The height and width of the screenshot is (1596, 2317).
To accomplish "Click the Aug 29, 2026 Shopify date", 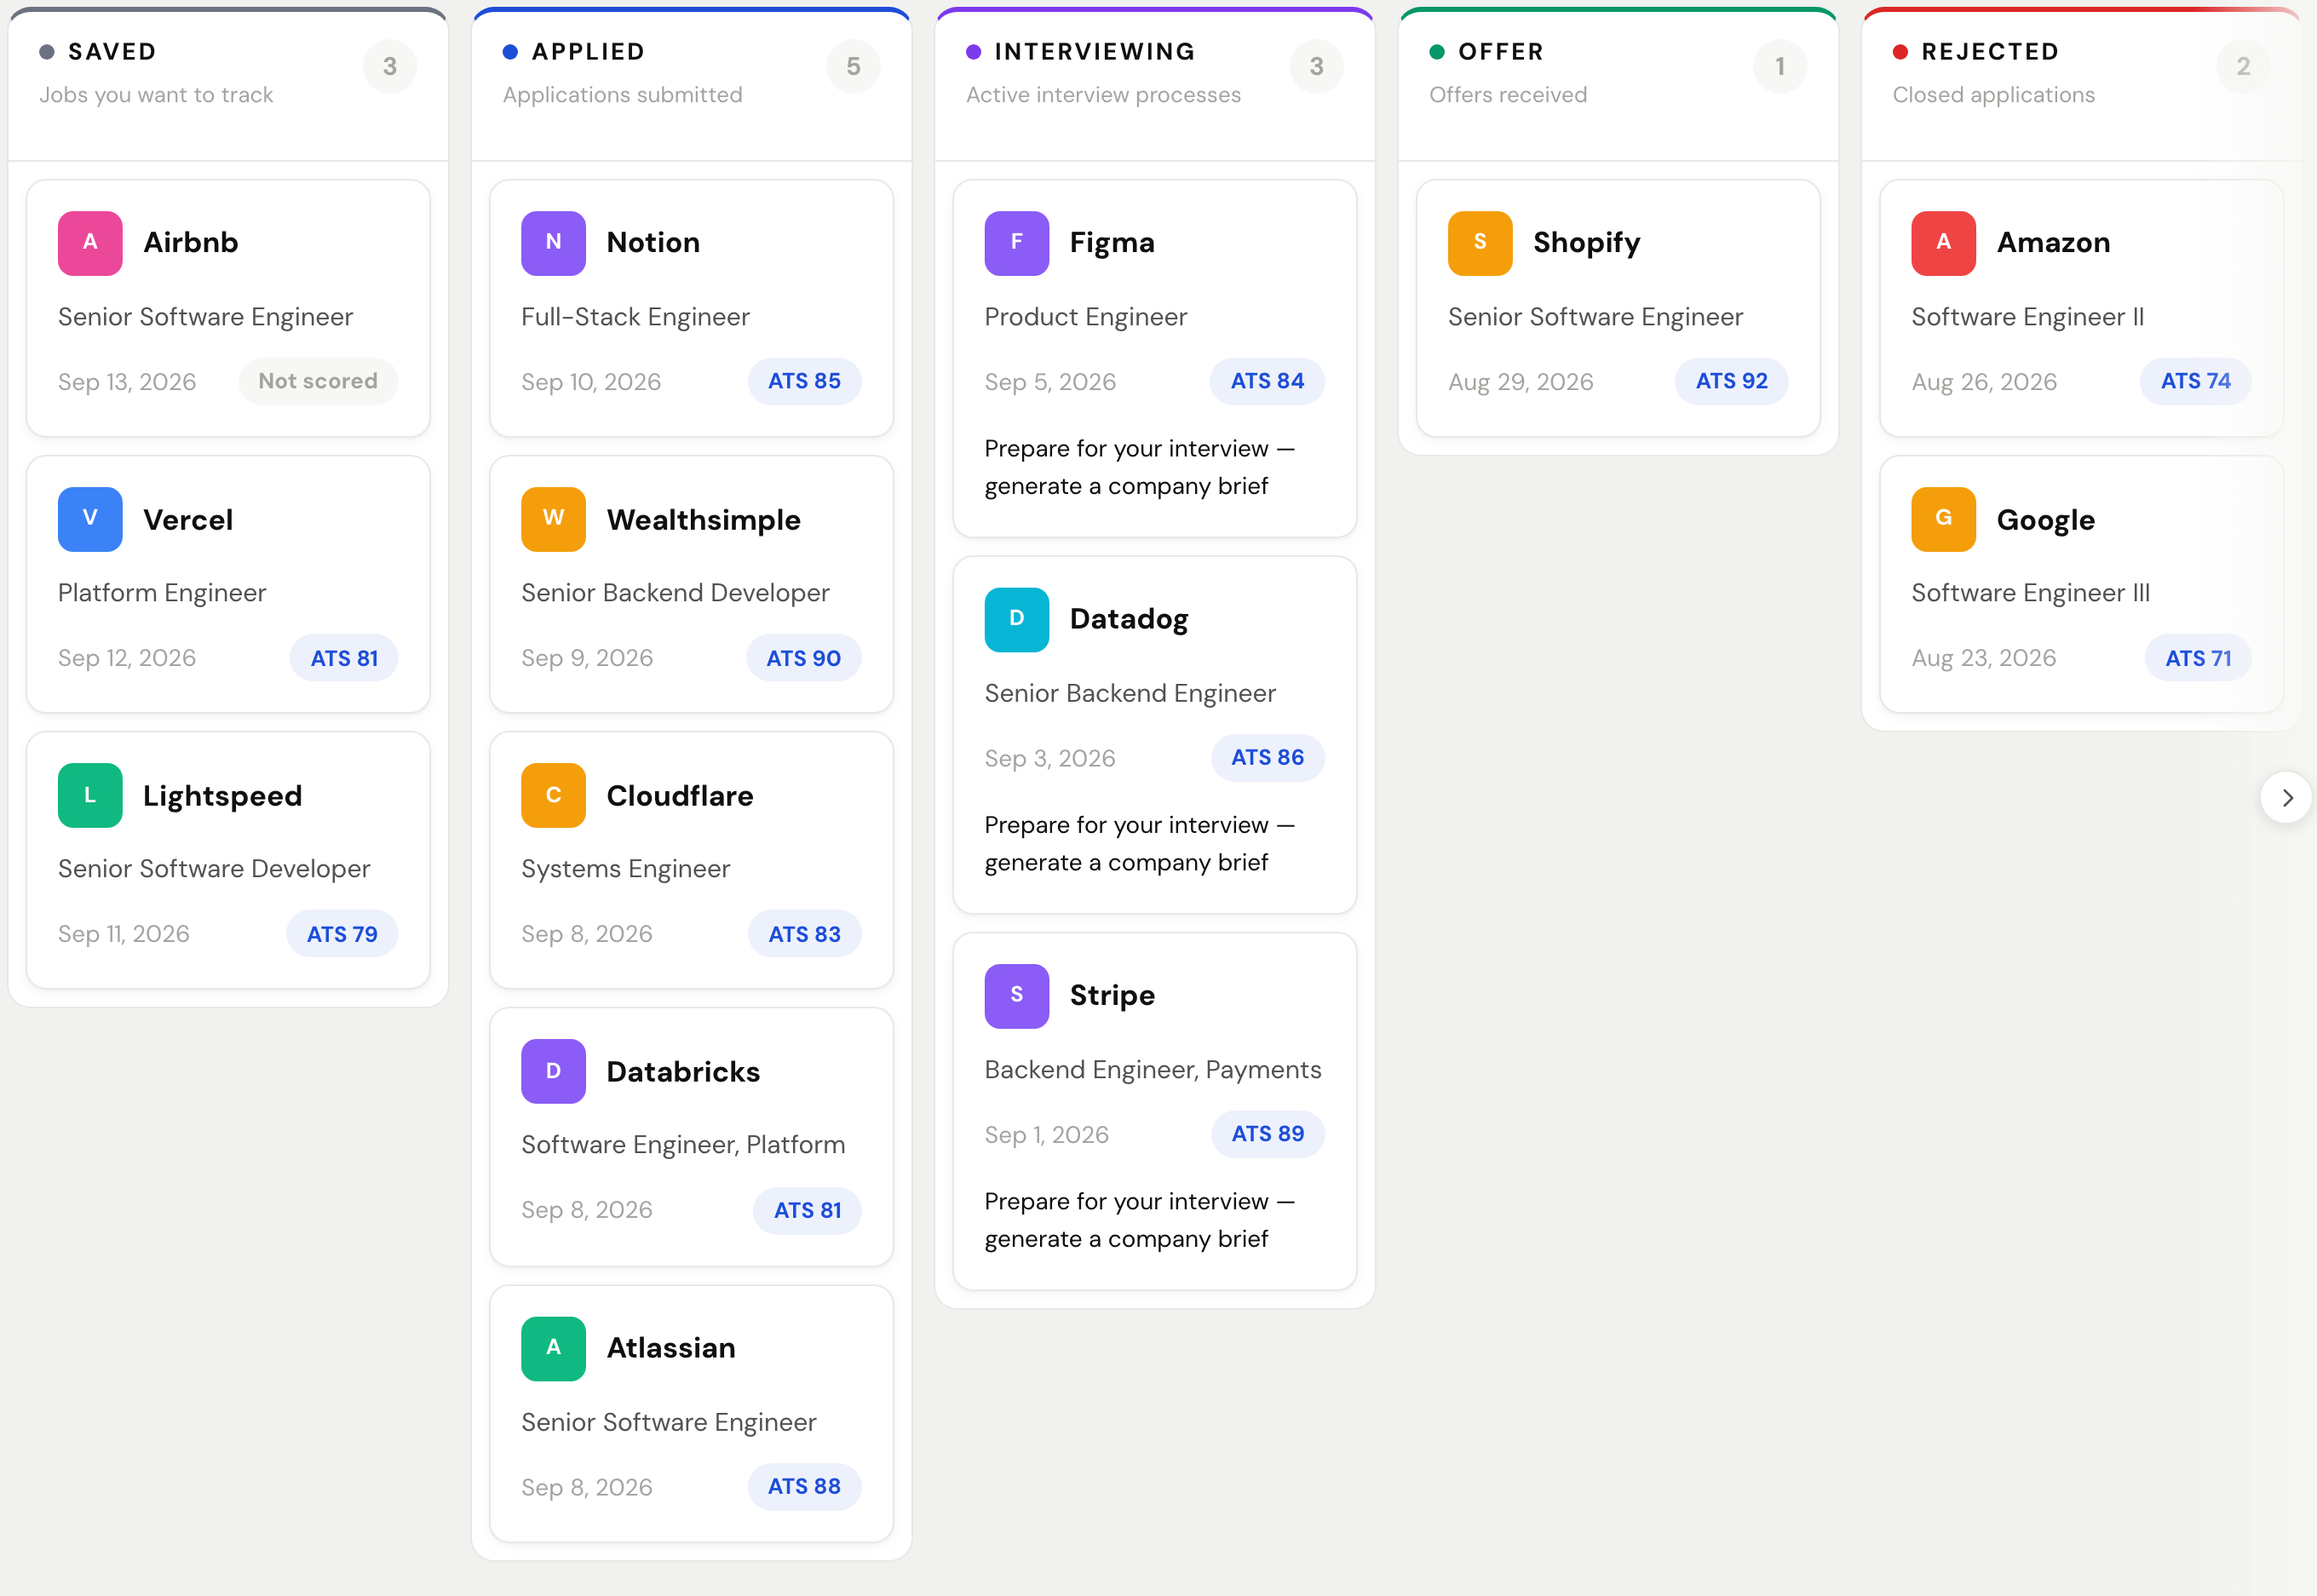I will click(x=1520, y=382).
